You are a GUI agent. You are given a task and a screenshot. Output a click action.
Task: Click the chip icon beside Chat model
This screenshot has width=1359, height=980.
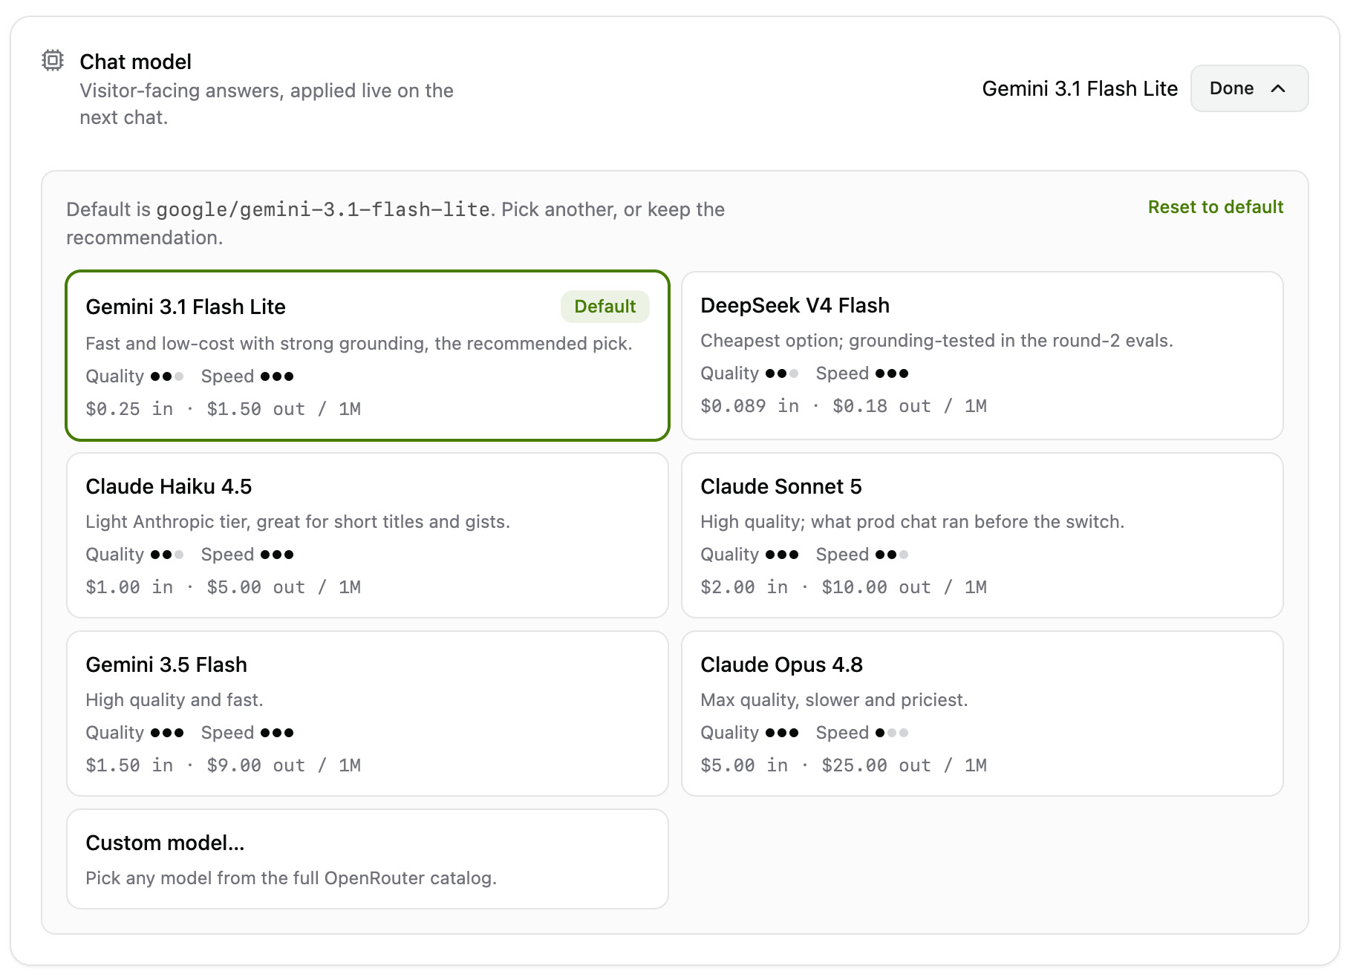tap(53, 60)
